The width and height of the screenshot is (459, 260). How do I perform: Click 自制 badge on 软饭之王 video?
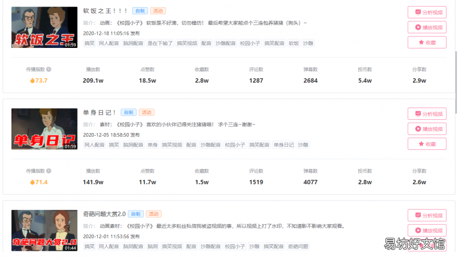pyautogui.click(x=140, y=11)
